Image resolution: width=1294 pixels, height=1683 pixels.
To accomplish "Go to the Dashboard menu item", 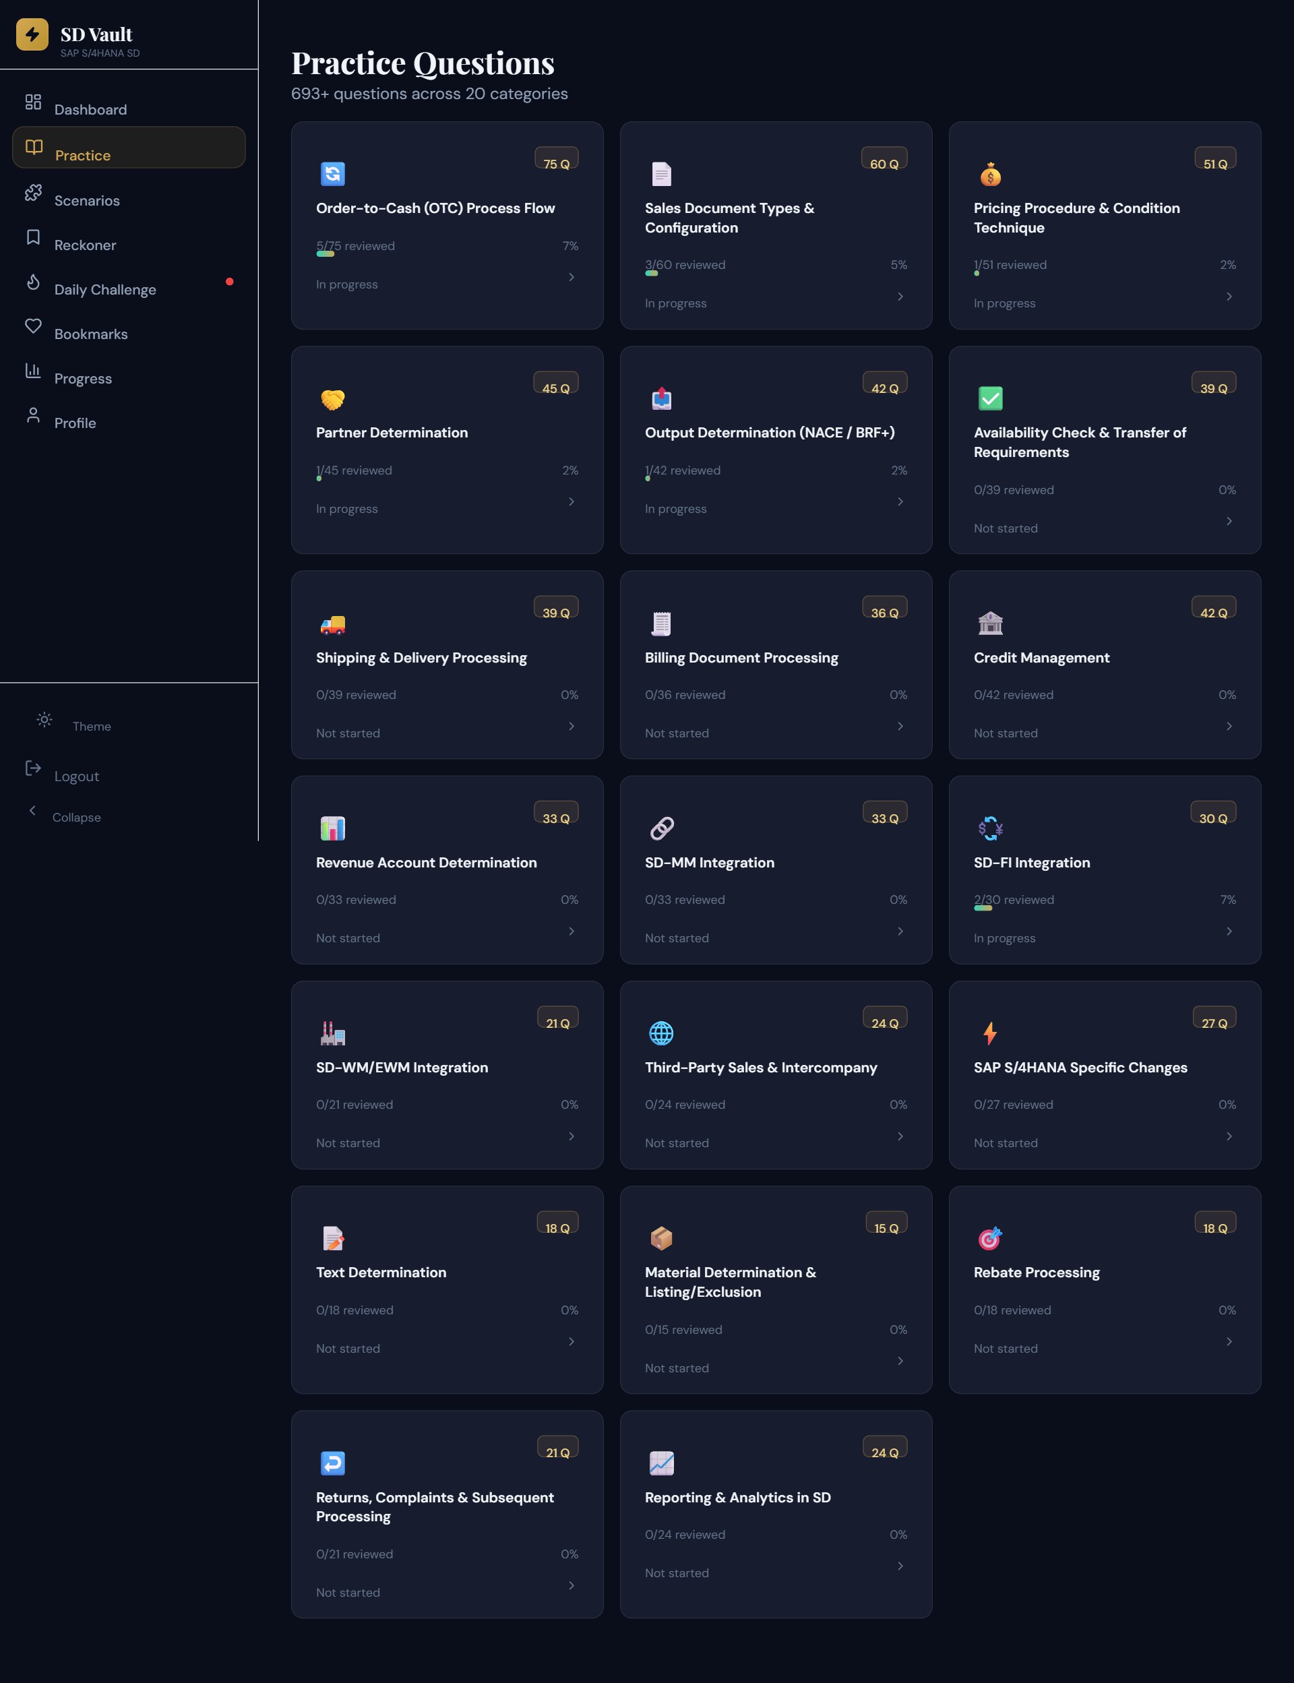I will point(90,109).
